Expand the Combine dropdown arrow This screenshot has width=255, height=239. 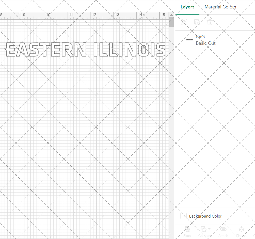(x=209, y=229)
